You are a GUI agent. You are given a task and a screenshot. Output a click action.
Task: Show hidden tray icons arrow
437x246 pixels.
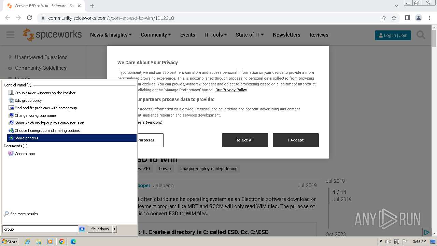tap(381, 242)
